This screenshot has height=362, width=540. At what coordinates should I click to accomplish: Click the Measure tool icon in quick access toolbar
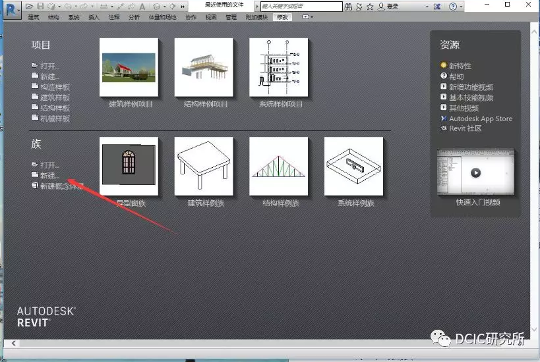(x=104, y=6)
